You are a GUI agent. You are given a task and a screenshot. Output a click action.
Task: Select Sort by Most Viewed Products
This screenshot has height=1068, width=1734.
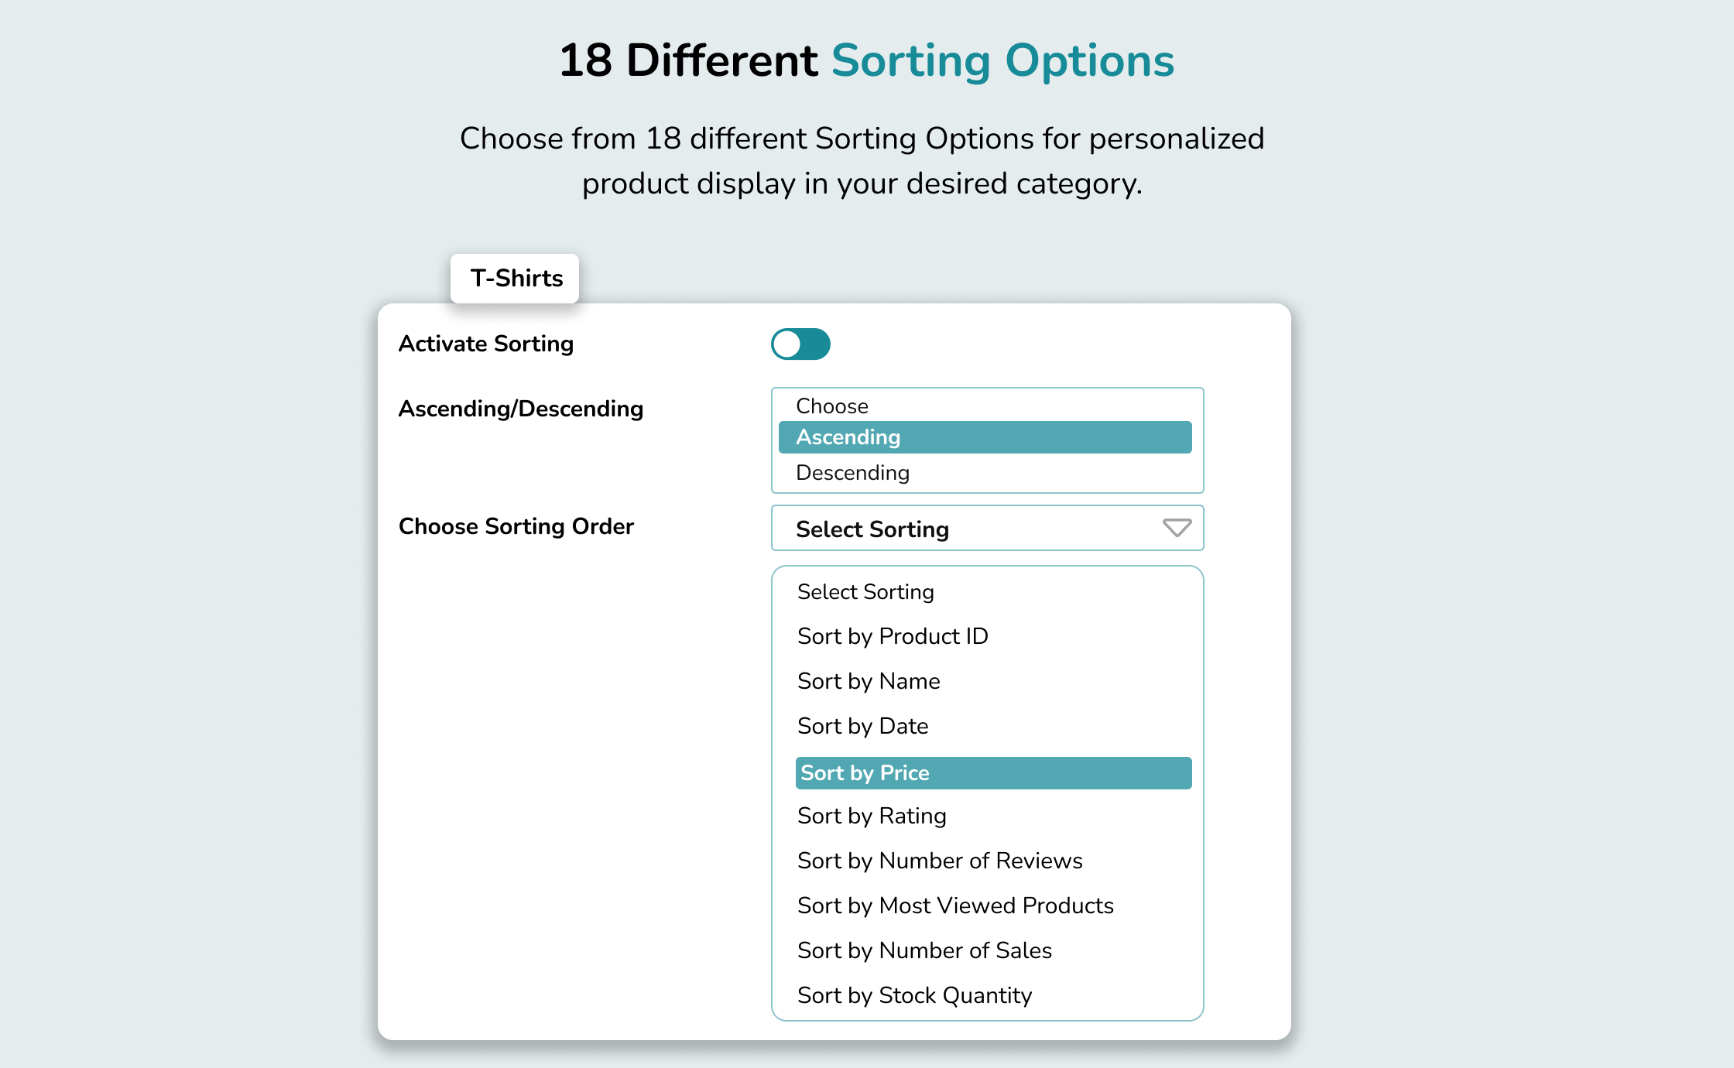[x=955, y=905]
